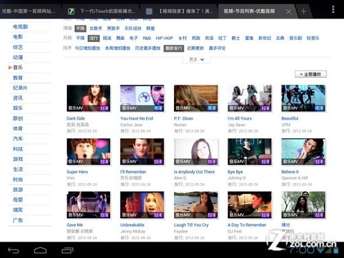Sort by 最多评论

pos(217,48)
